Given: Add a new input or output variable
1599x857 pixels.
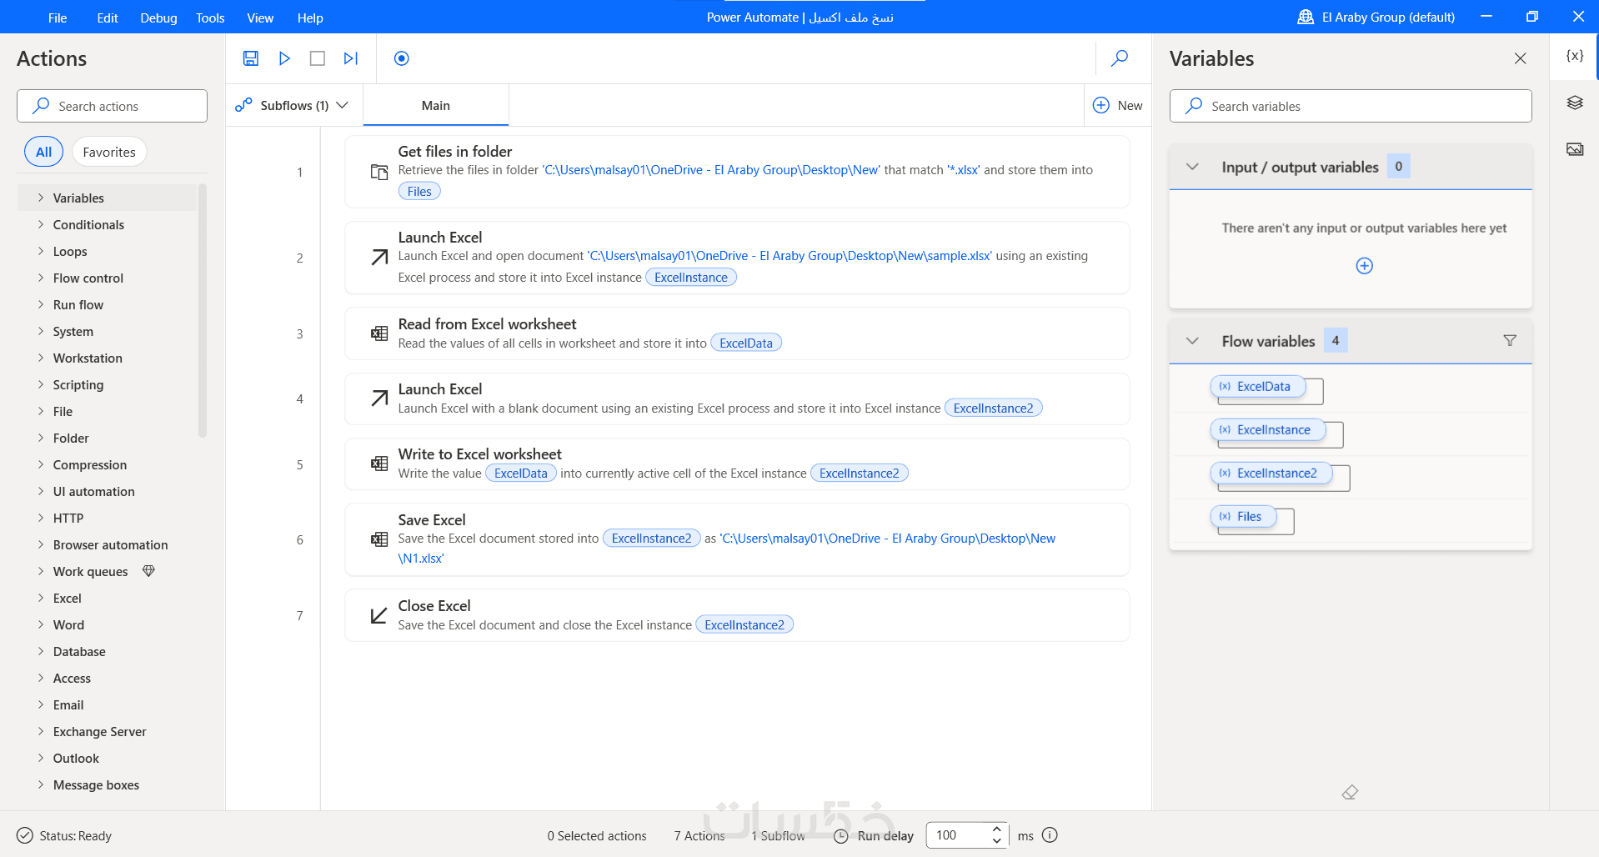Looking at the screenshot, I should pyautogui.click(x=1365, y=266).
